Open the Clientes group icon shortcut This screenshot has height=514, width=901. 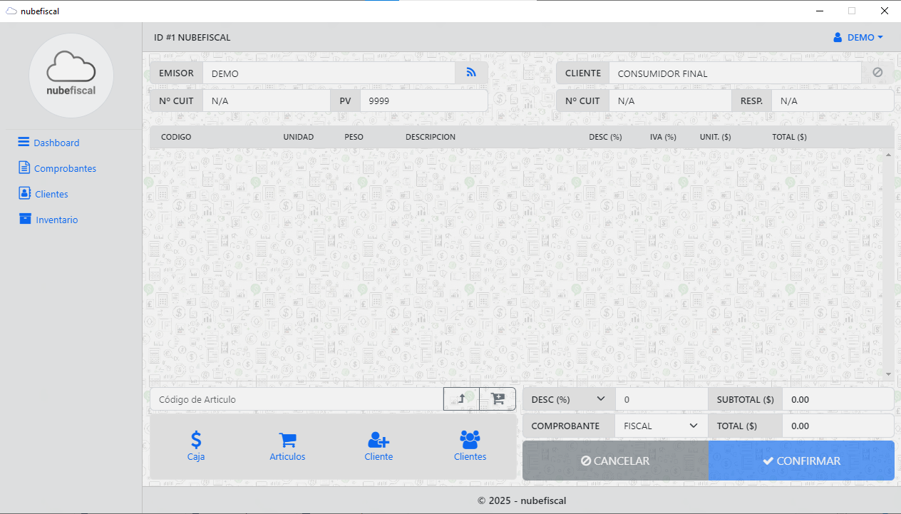(470, 446)
